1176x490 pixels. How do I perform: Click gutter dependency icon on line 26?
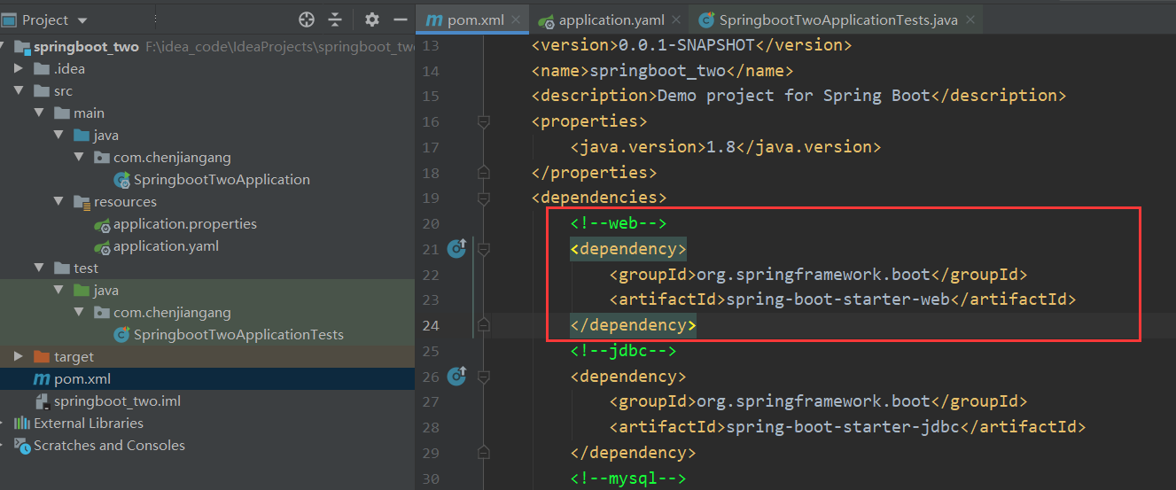click(x=456, y=377)
